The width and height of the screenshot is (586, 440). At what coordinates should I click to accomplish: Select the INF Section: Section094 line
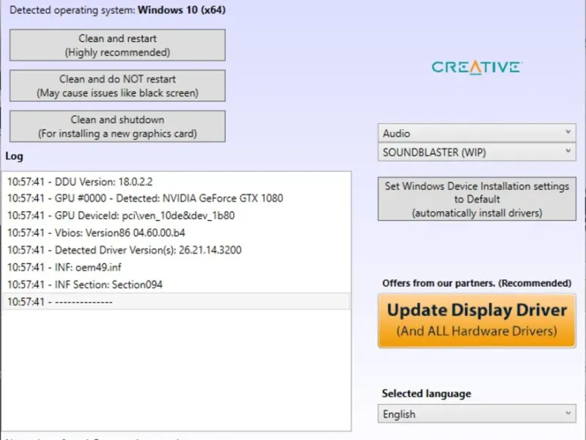click(x=176, y=285)
